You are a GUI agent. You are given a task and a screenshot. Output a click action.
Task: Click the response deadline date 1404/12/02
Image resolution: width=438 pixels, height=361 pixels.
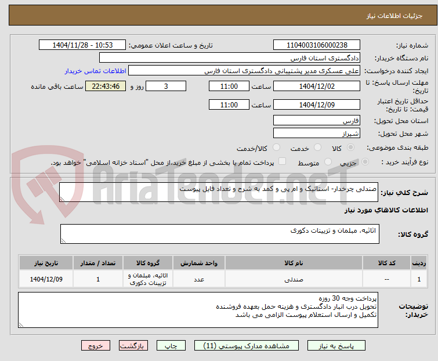coord(317,86)
